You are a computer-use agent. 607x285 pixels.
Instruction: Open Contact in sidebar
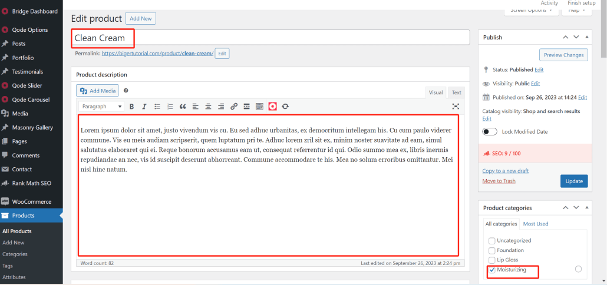(31, 169)
